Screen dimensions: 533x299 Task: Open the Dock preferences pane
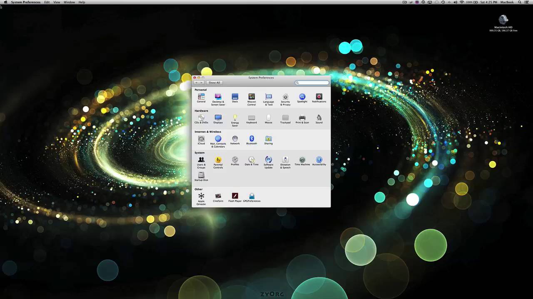(x=235, y=98)
